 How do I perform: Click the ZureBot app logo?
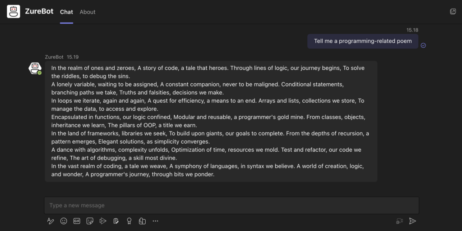pos(14,12)
